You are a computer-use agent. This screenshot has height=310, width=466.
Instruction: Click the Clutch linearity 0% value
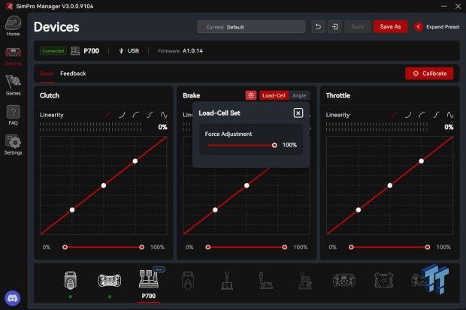pyautogui.click(x=162, y=127)
